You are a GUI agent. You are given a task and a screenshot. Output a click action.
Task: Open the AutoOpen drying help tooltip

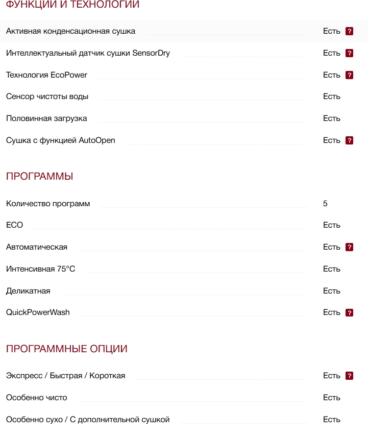(349, 140)
